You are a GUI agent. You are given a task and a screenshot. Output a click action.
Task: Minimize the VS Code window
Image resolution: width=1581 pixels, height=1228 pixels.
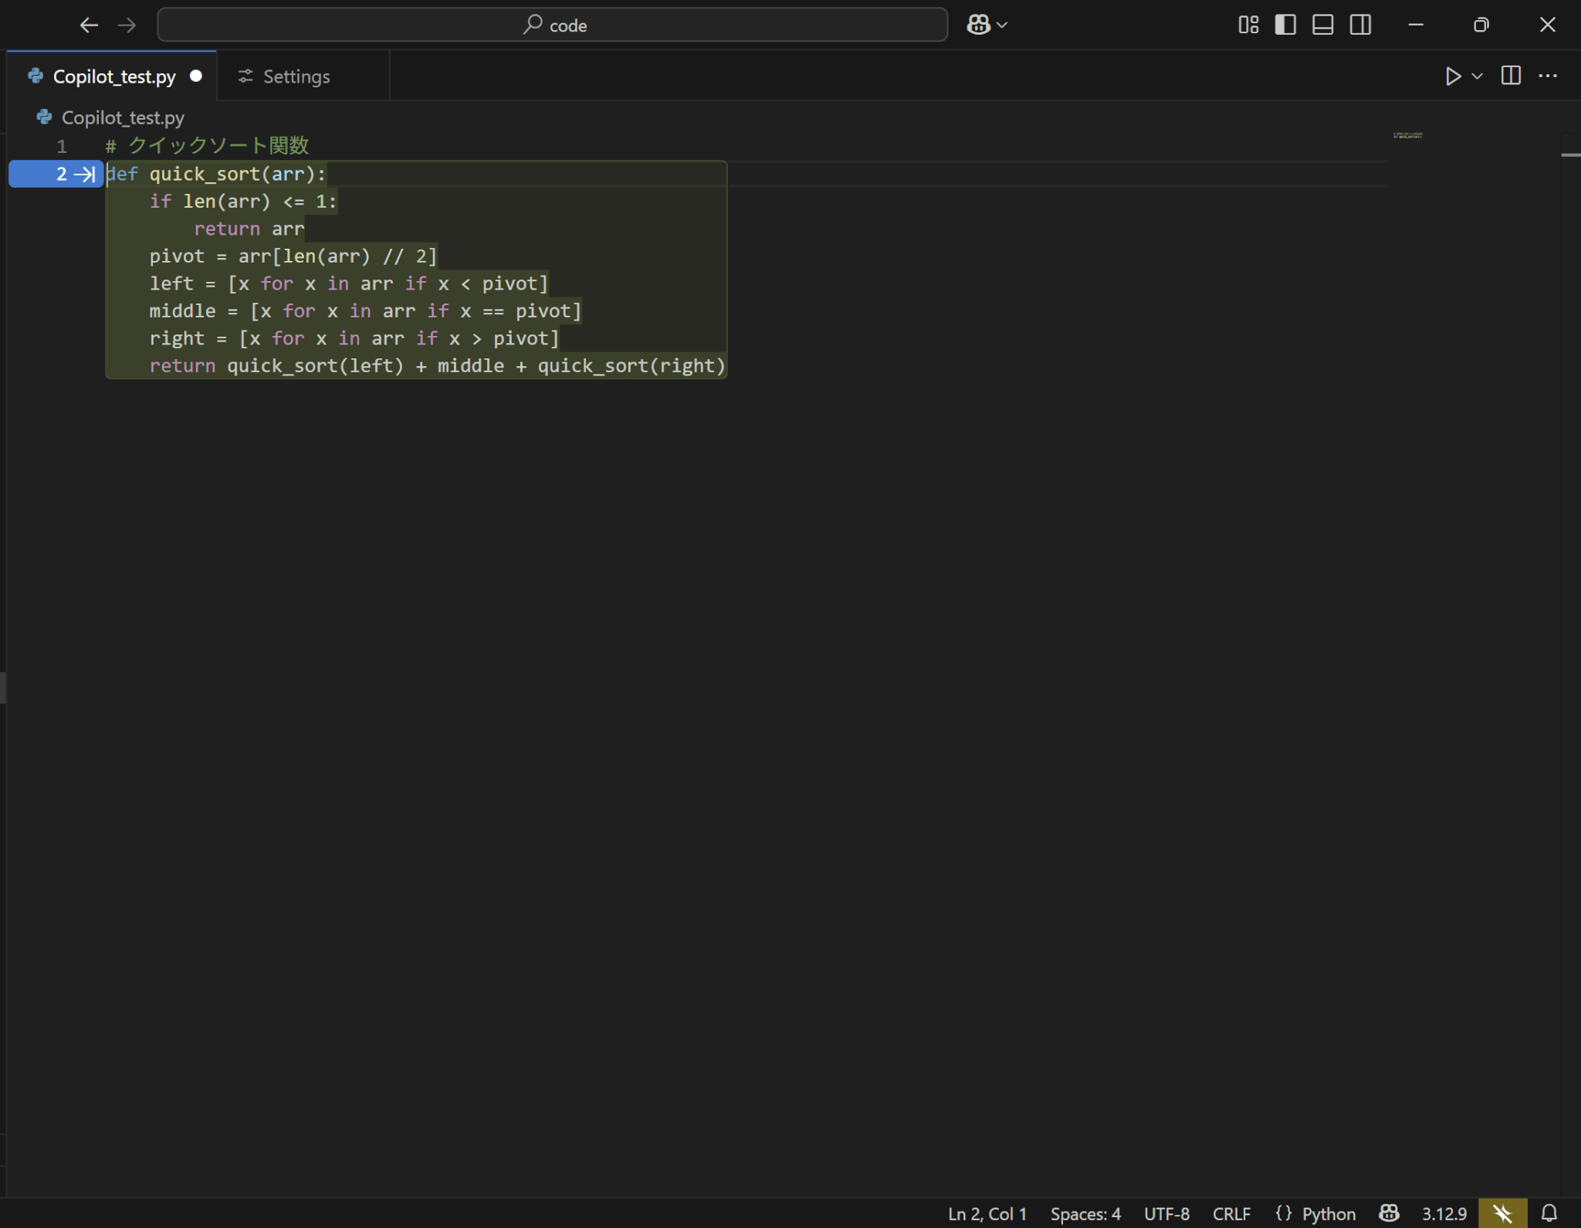1415,25
